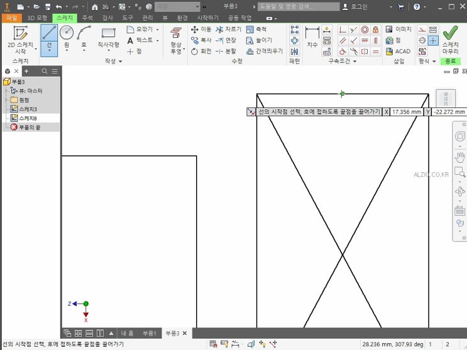Open the 주석 (Annotate) ribbon tab

click(87, 18)
